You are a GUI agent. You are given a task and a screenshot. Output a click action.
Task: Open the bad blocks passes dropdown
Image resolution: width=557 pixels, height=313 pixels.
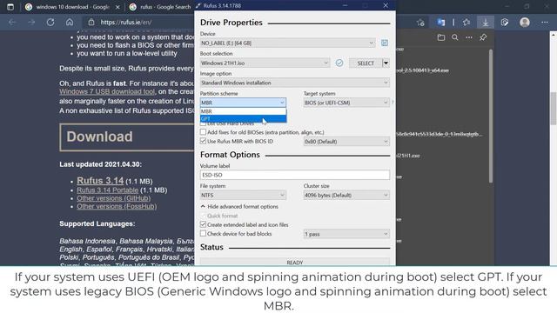(x=346, y=234)
